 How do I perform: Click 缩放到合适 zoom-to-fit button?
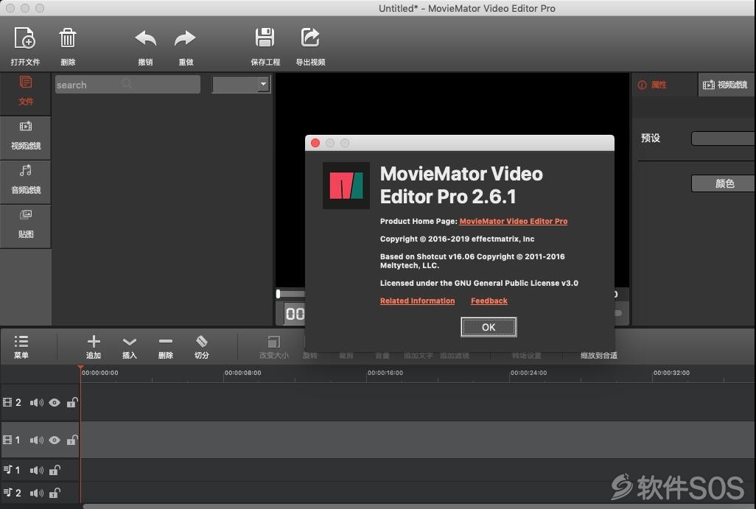[x=599, y=355]
